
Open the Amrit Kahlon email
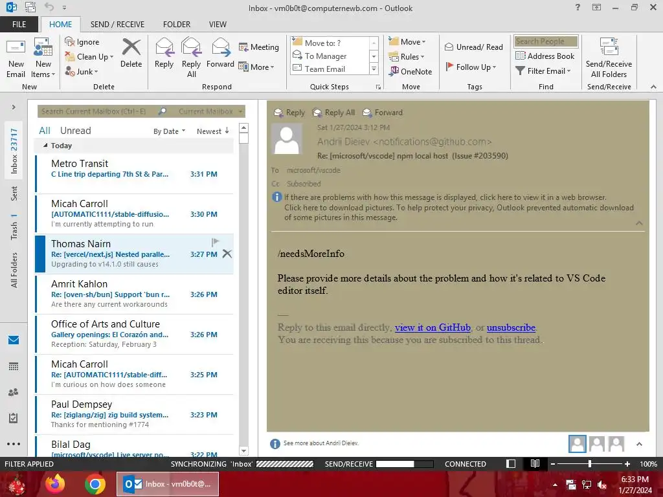[135, 294]
